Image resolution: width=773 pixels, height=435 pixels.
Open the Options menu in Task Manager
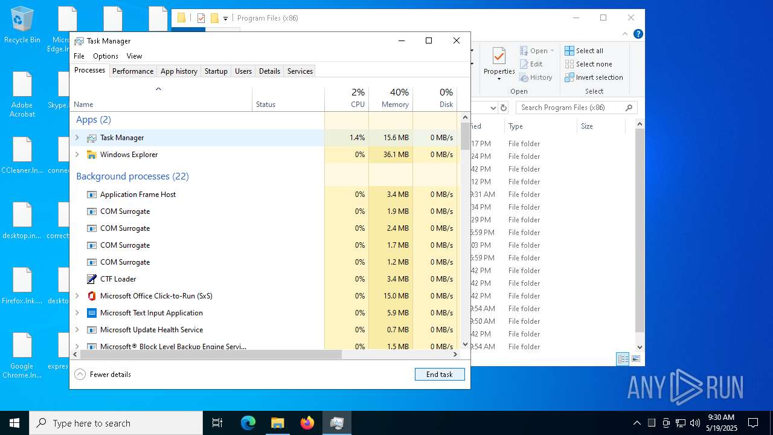coord(106,56)
